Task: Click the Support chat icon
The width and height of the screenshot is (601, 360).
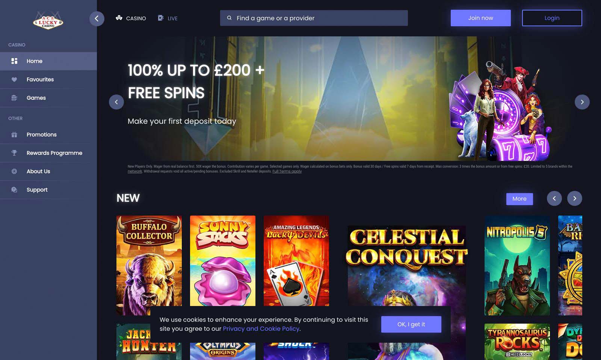Action: pyautogui.click(x=14, y=190)
